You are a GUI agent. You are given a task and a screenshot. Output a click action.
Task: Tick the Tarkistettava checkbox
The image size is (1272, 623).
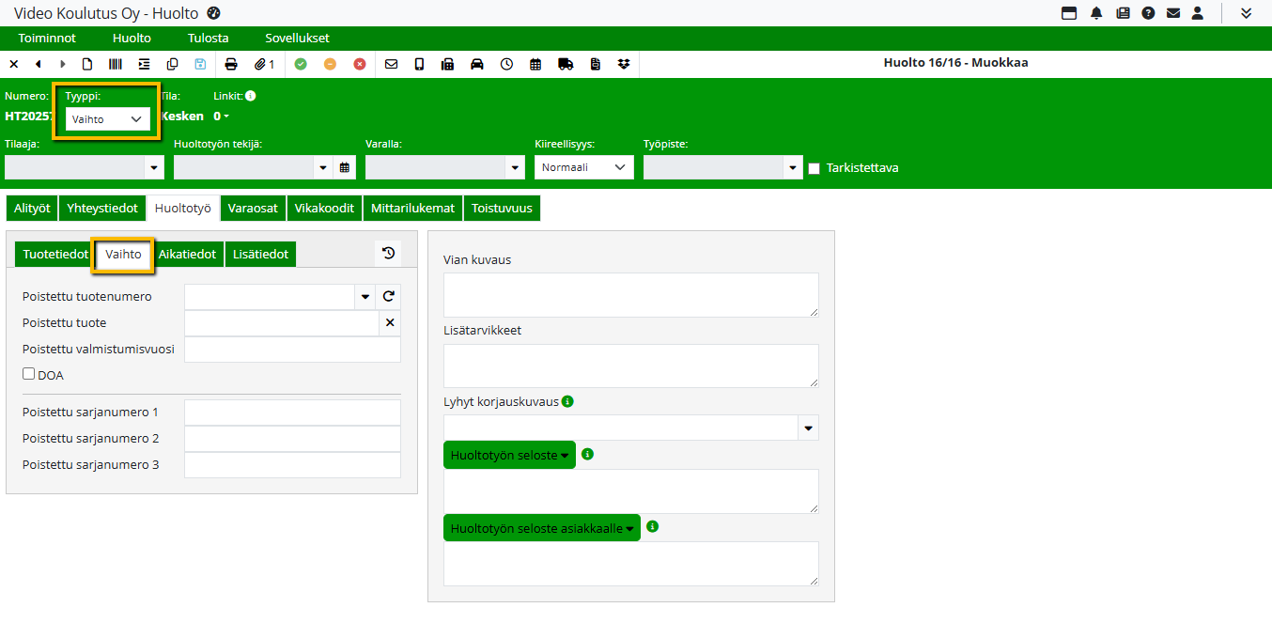[814, 168]
